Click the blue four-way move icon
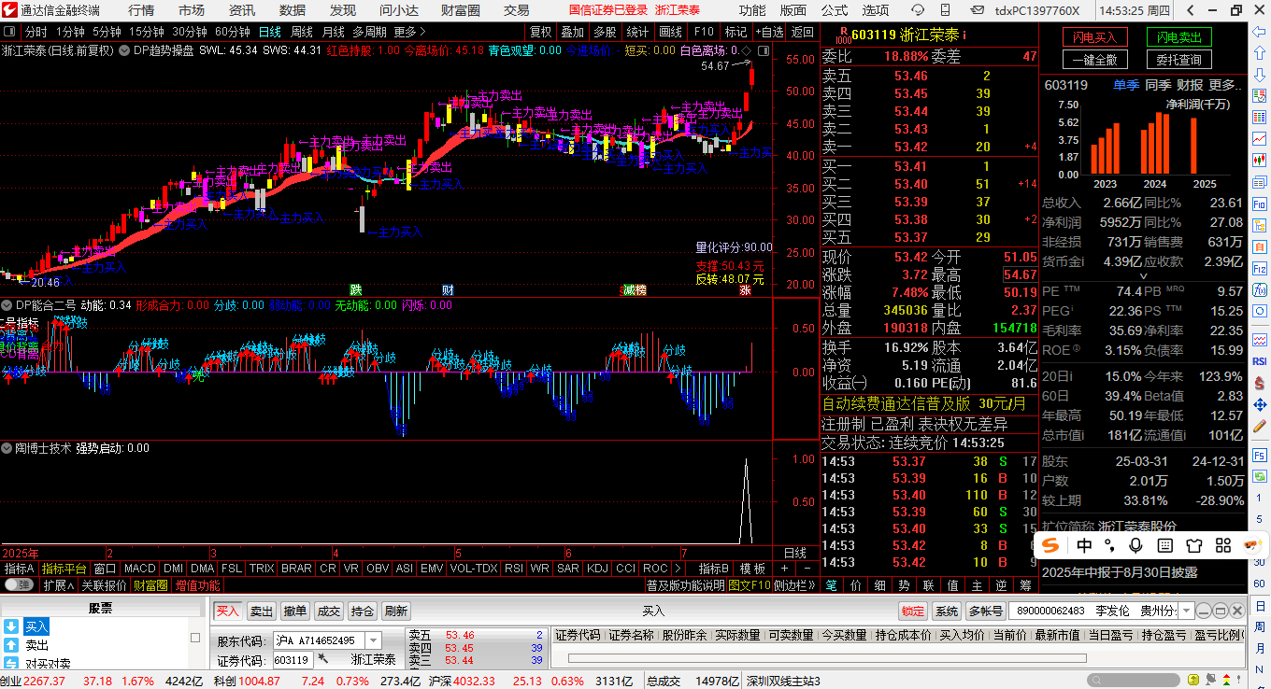The width and height of the screenshot is (1271, 689). click(1258, 405)
